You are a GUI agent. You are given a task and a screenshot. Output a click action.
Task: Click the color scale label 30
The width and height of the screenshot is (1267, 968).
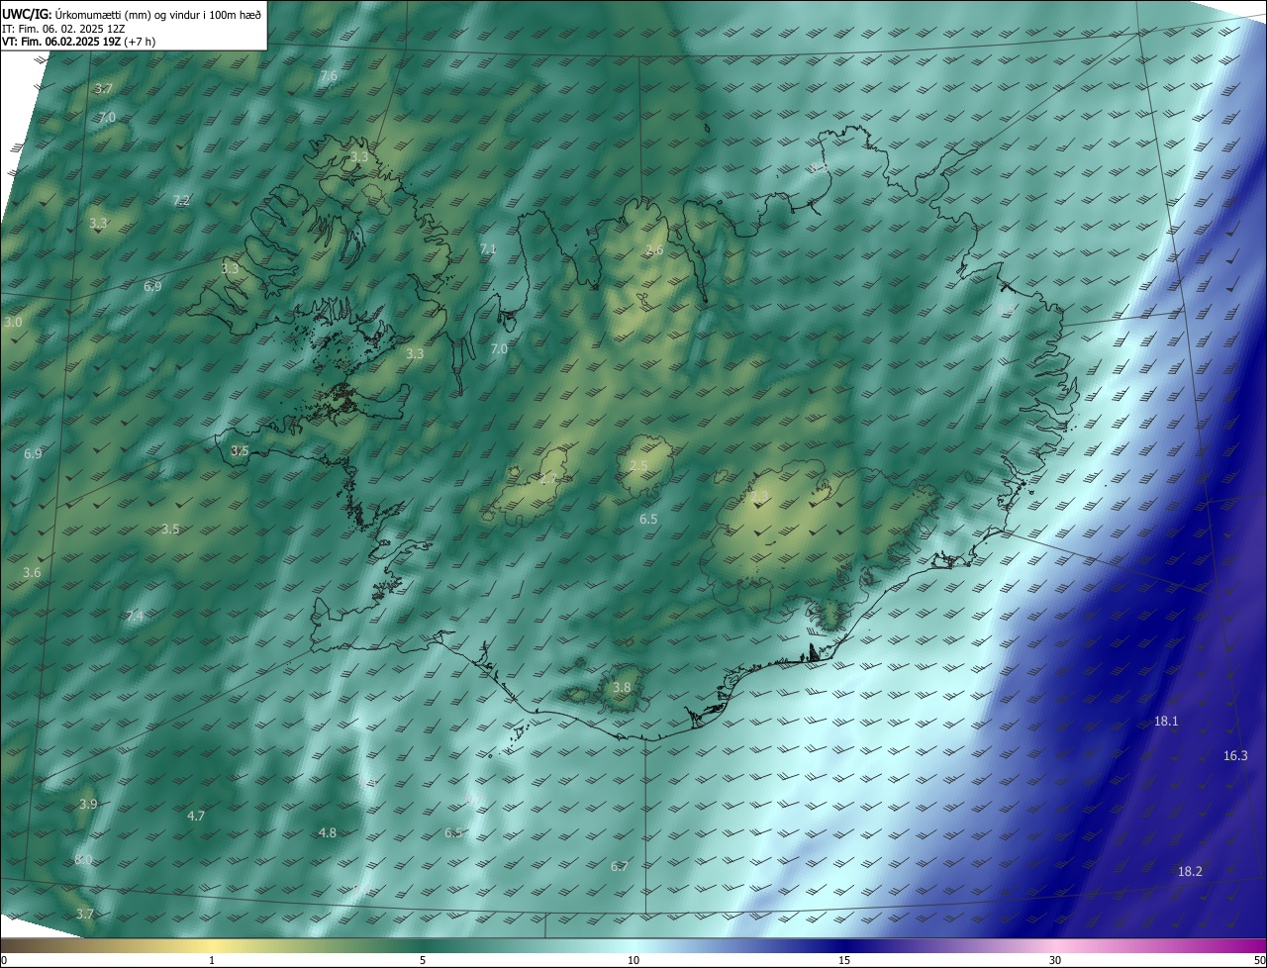click(x=1055, y=960)
